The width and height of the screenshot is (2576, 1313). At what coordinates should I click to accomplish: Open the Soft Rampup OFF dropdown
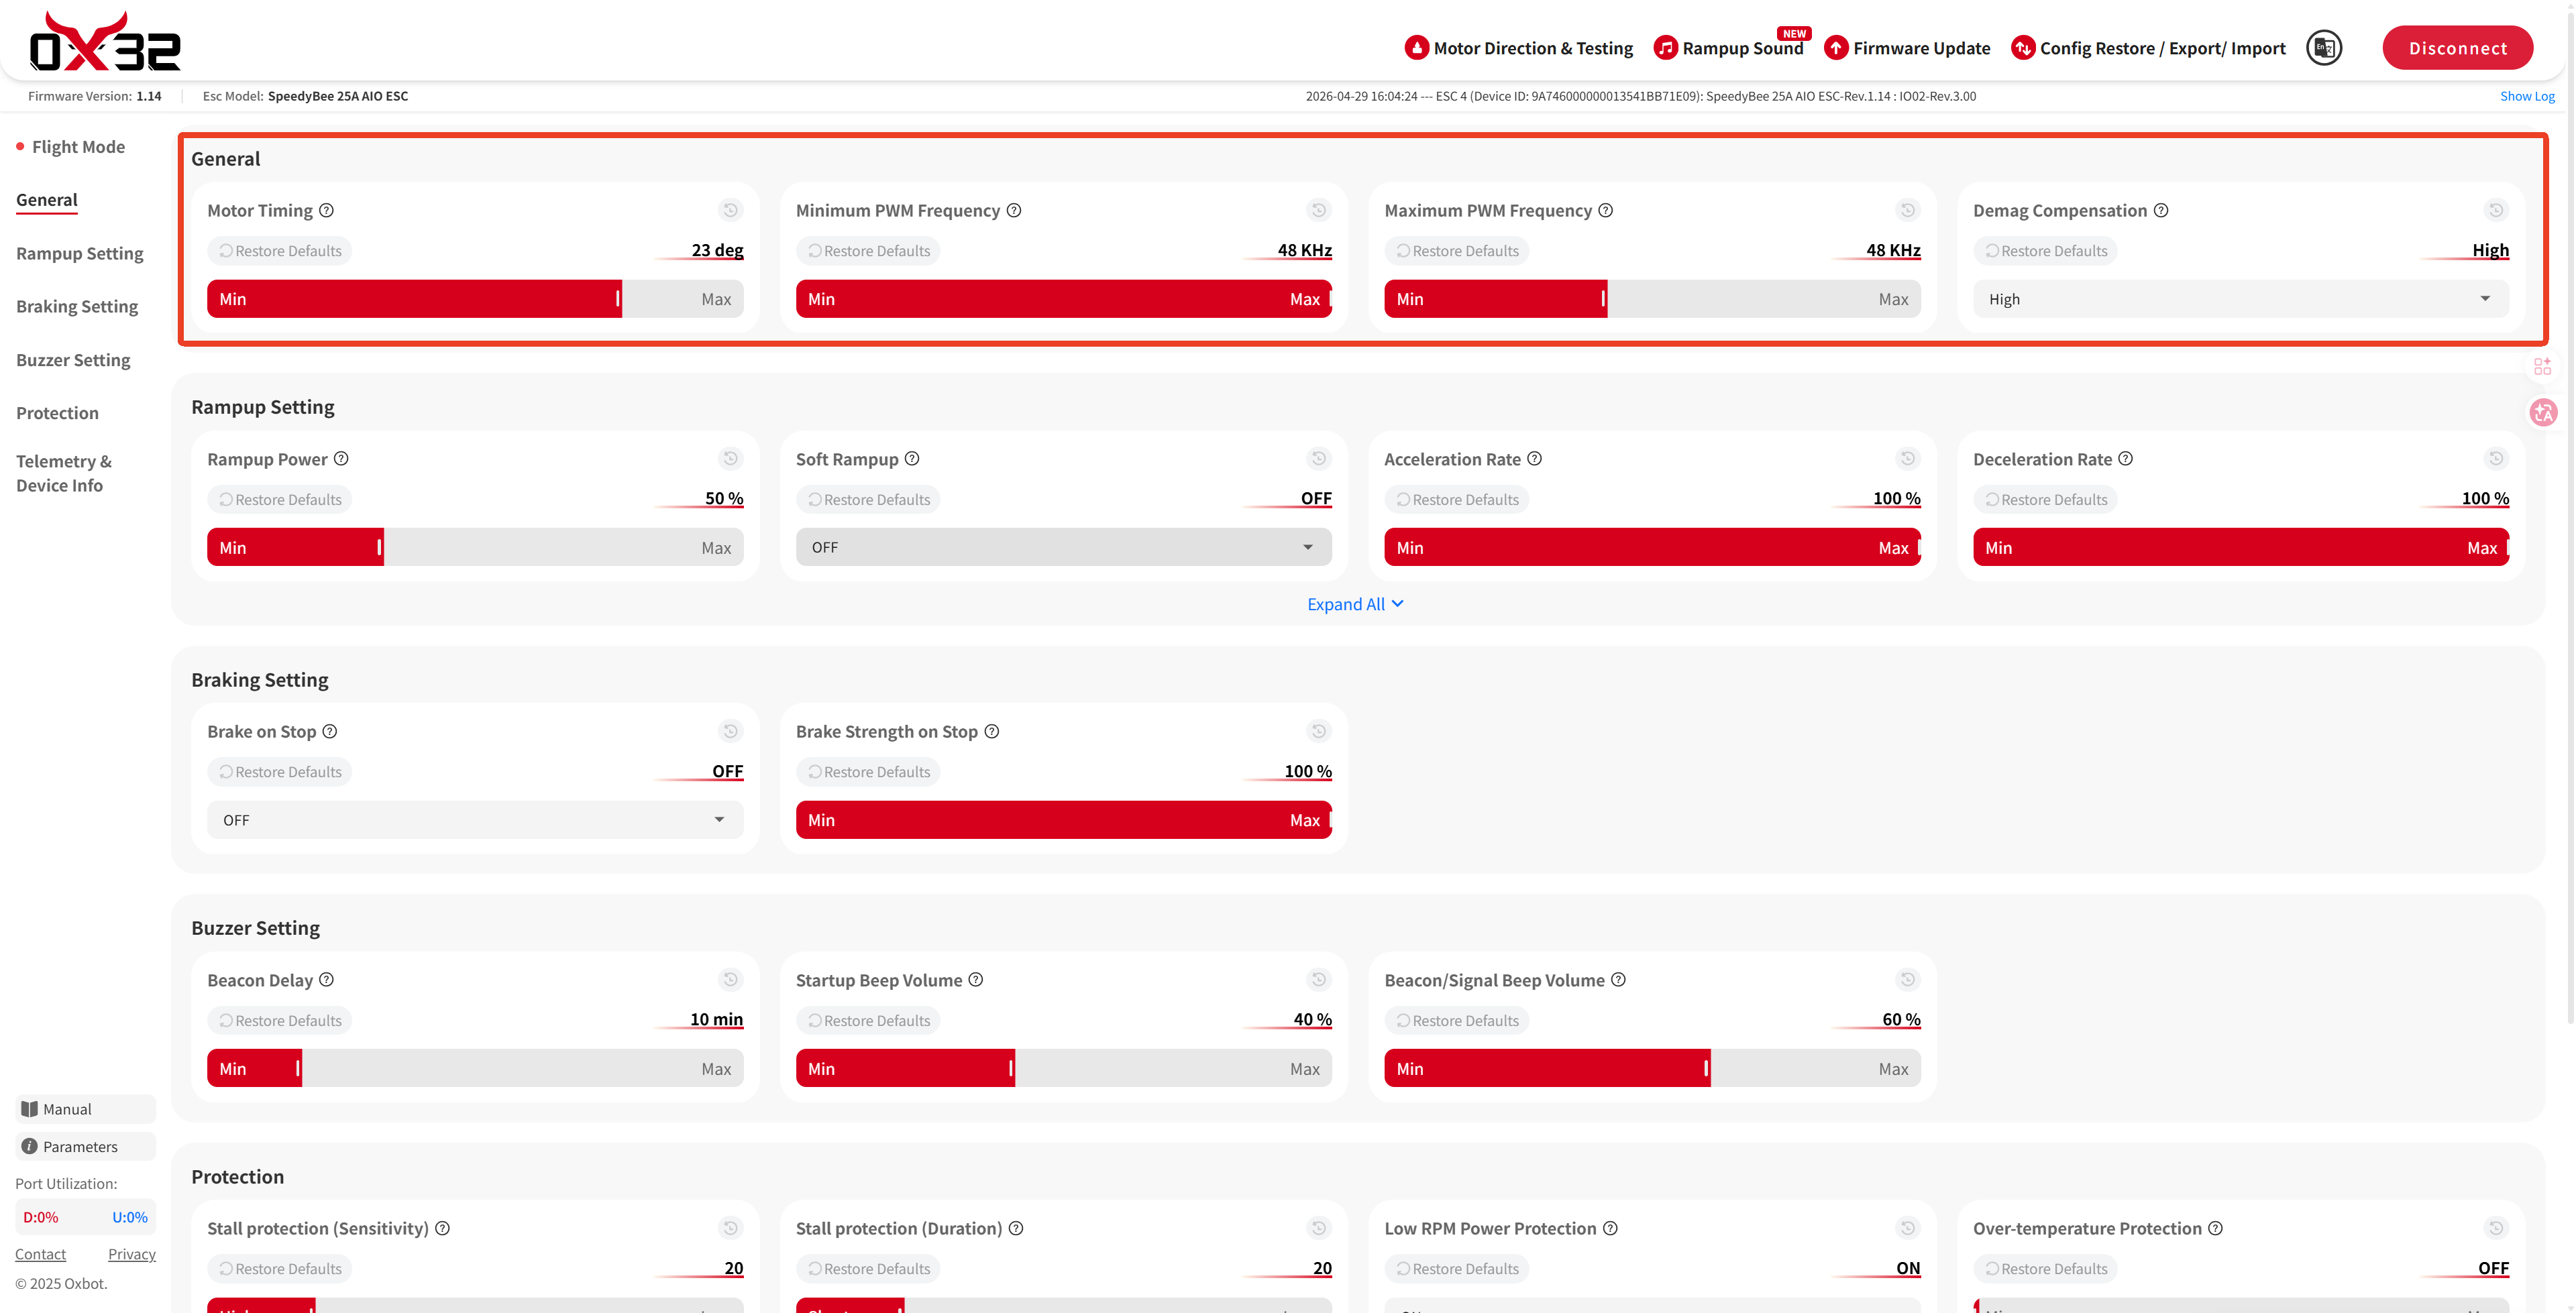coord(1063,547)
